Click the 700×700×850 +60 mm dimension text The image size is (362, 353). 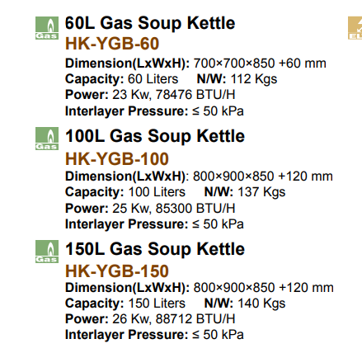click(x=260, y=64)
